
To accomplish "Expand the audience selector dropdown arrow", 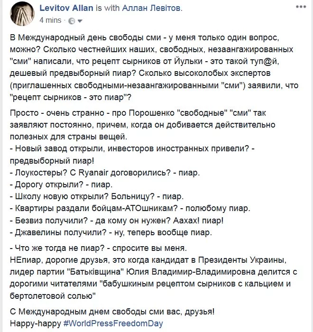I will (x=80, y=21).
